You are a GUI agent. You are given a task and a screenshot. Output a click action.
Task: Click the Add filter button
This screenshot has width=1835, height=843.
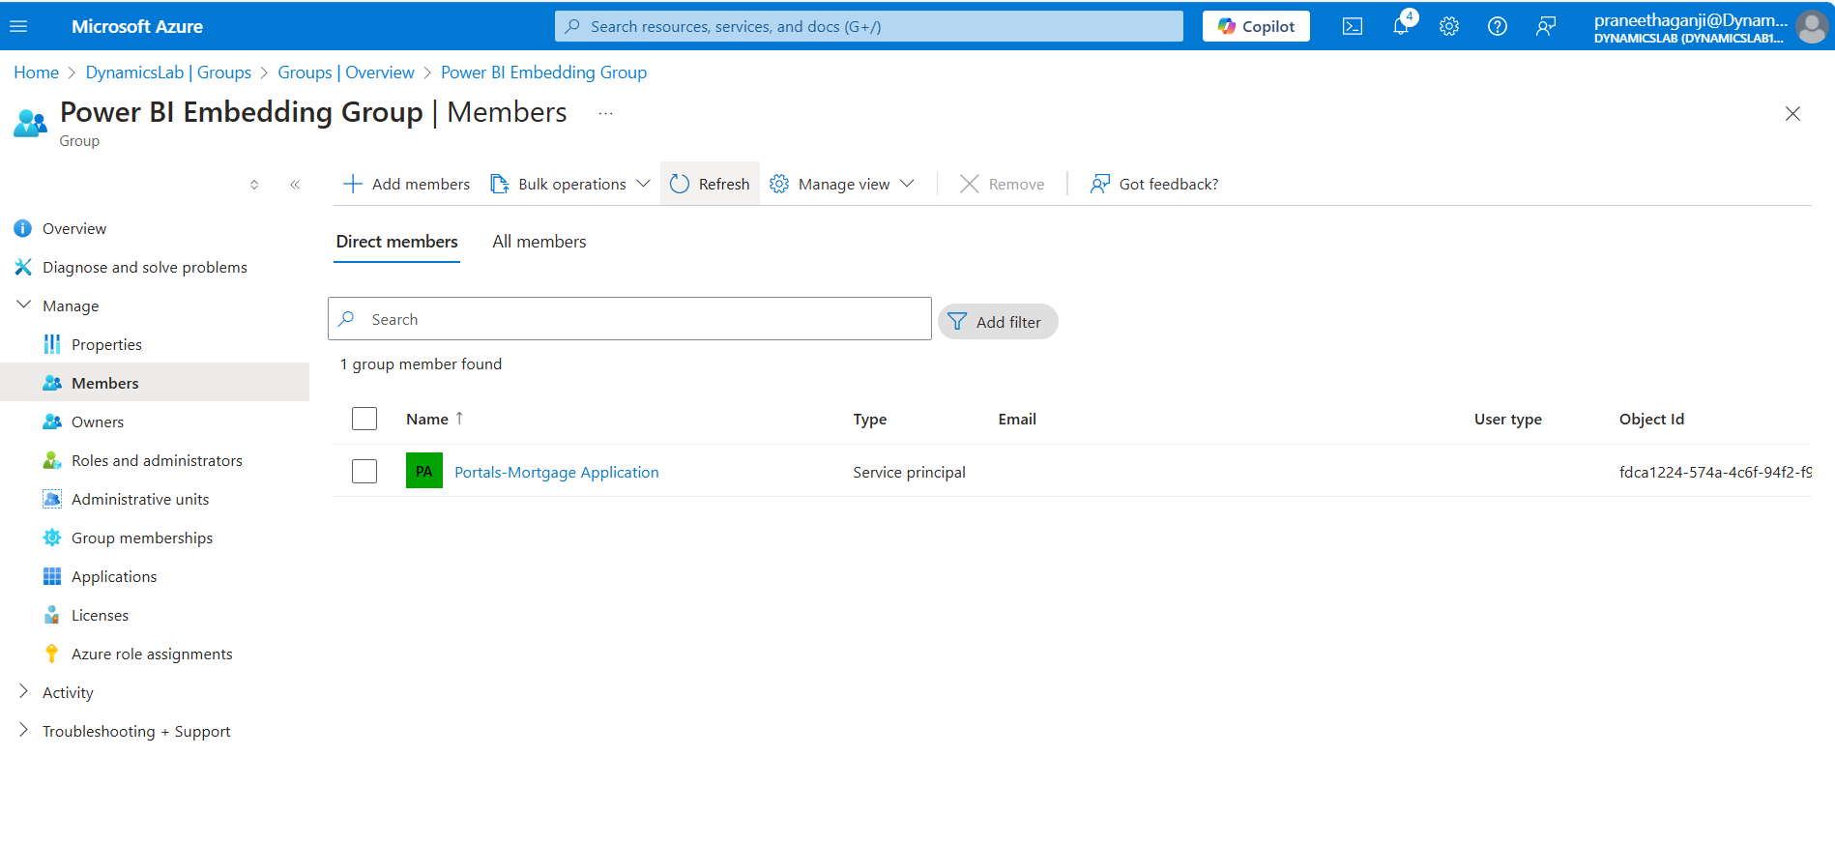(997, 322)
